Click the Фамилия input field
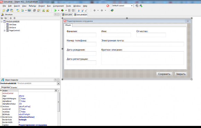Screen dimensions: 201x128 click(81, 35)
